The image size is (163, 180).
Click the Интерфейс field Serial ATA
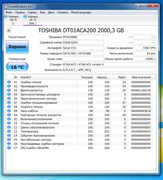pos(83,48)
